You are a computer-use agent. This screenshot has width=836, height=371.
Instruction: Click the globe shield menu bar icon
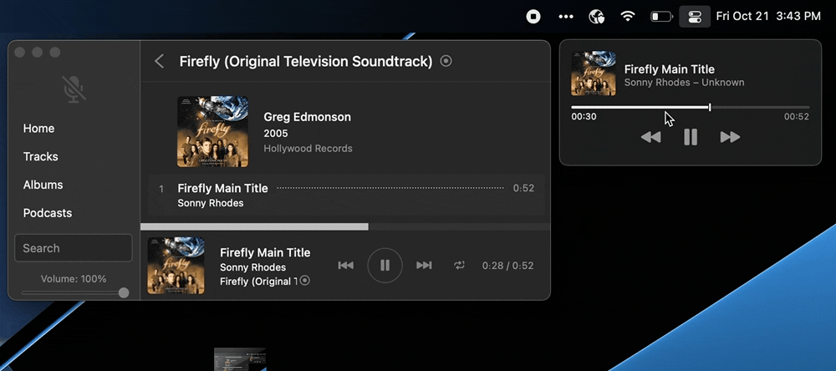(x=597, y=17)
